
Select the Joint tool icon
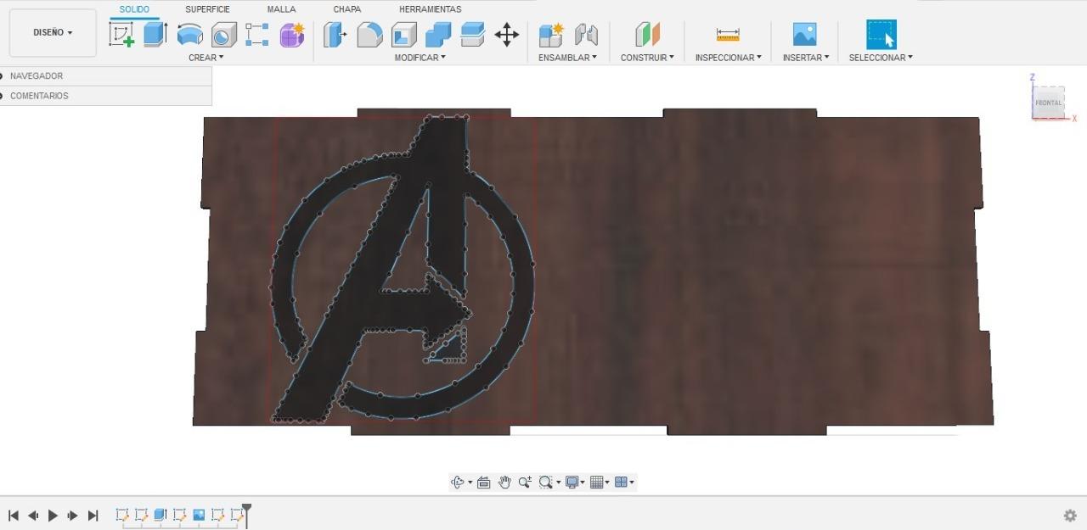pyautogui.click(x=586, y=35)
